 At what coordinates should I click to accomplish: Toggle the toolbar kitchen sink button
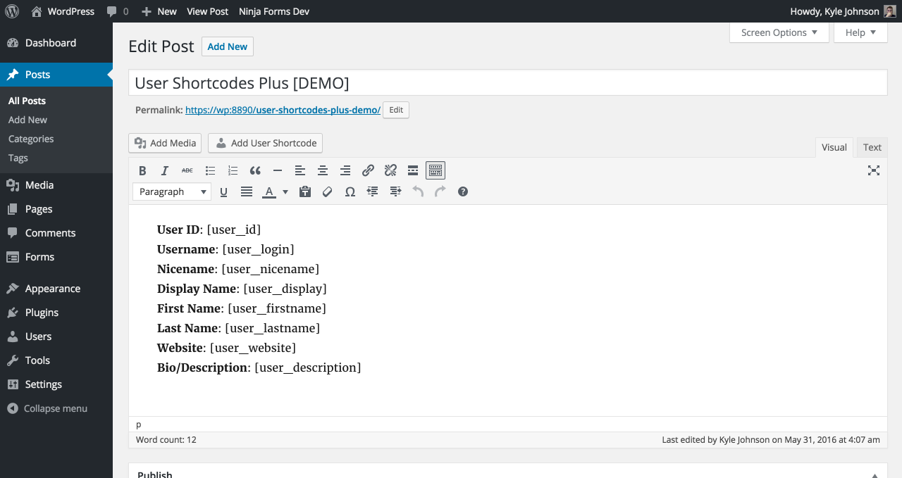[x=435, y=170]
